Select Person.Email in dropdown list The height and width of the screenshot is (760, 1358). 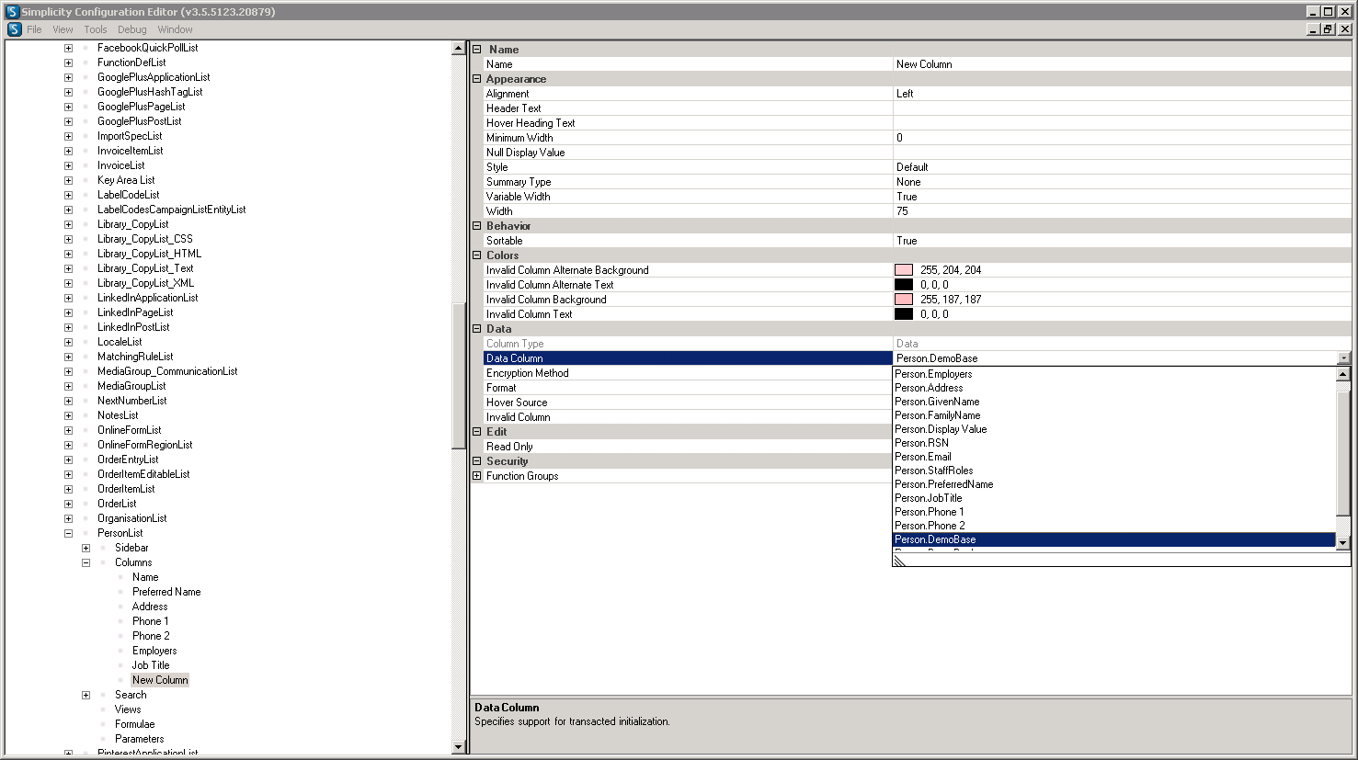pyautogui.click(x=1113, y=457)
